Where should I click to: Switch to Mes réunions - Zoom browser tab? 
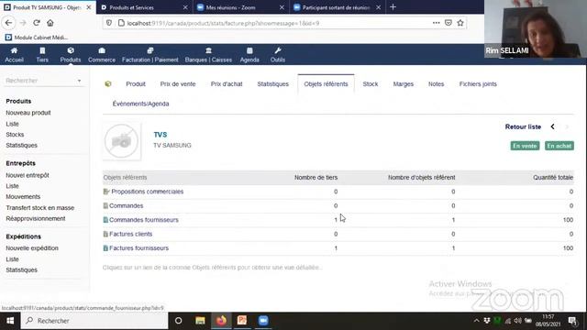241,7
